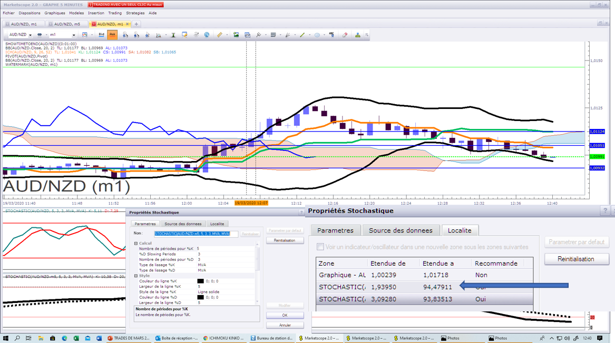
Task: Open the Fichier menu
Action: pyautogui.click(x=8, y=13)
